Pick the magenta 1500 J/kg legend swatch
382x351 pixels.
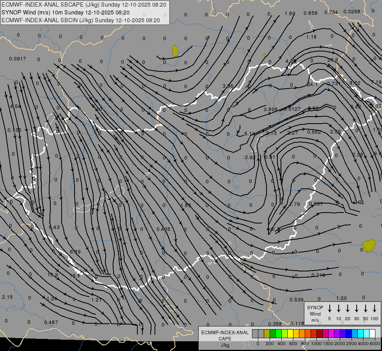point(331,333)
